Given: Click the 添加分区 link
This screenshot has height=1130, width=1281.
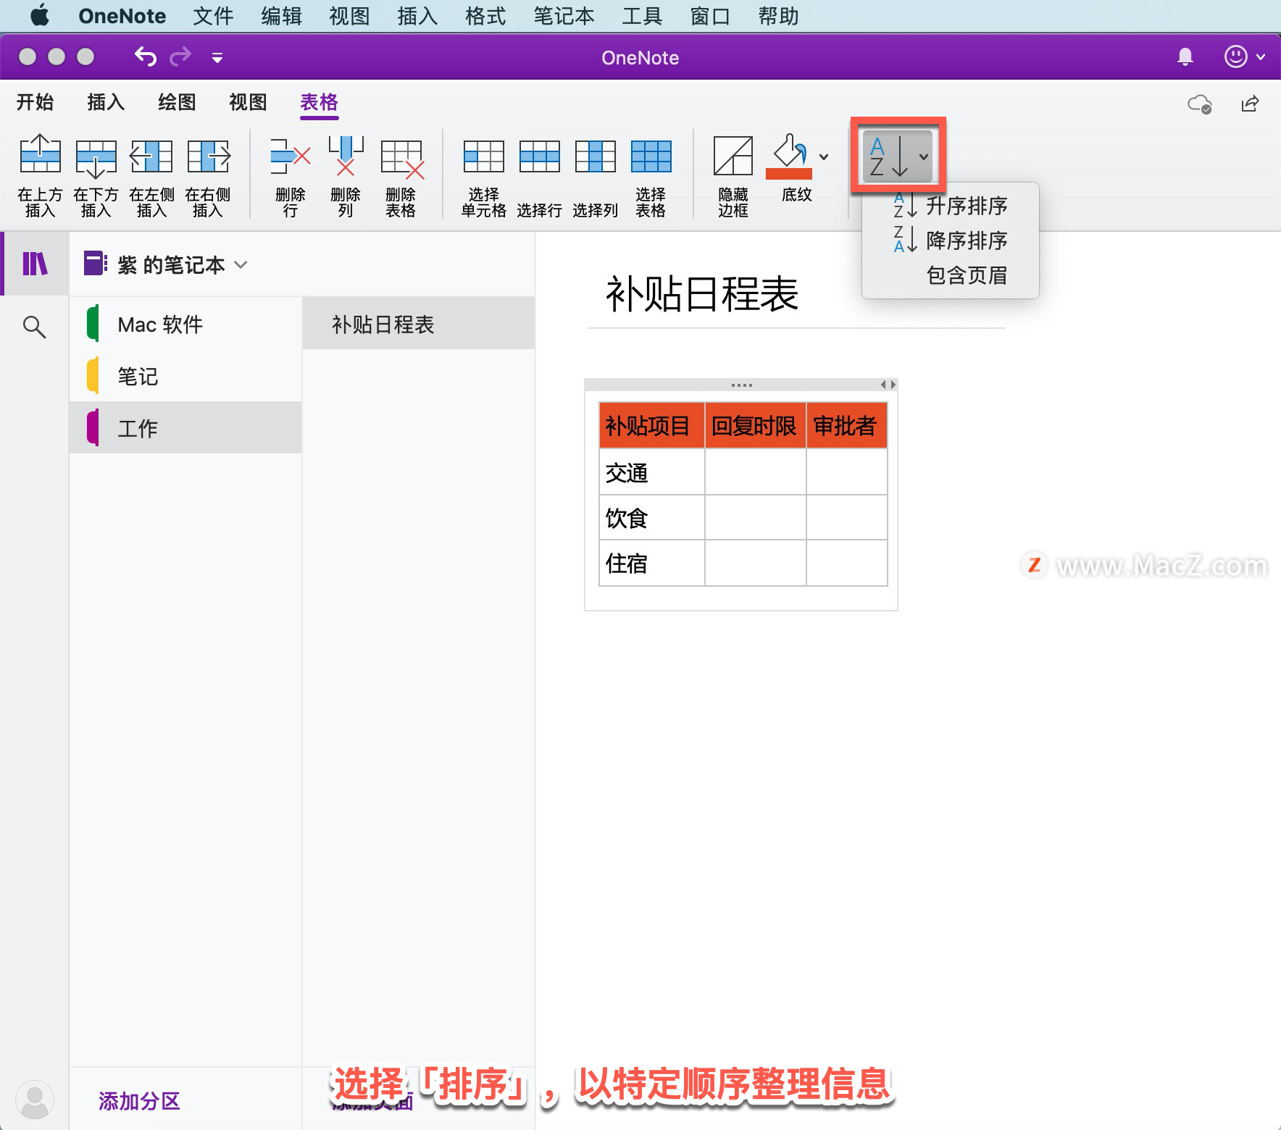Looking at the screenshot, I should coord(139,1101).
